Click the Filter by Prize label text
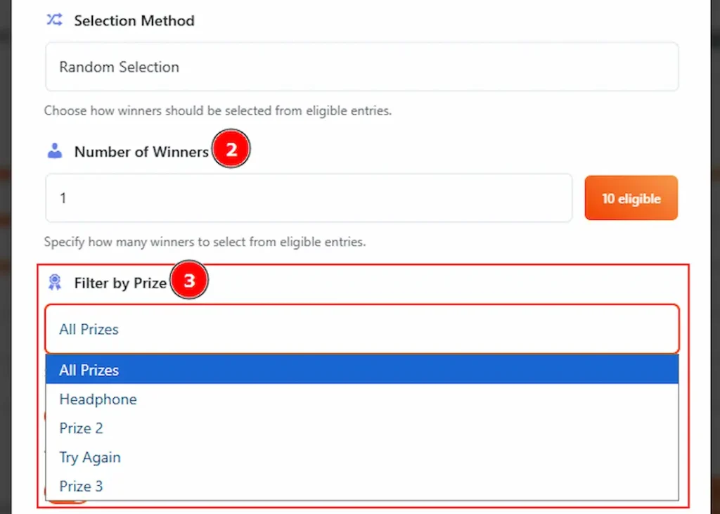Viewport: 720px width, 514px height. (120, 283)
